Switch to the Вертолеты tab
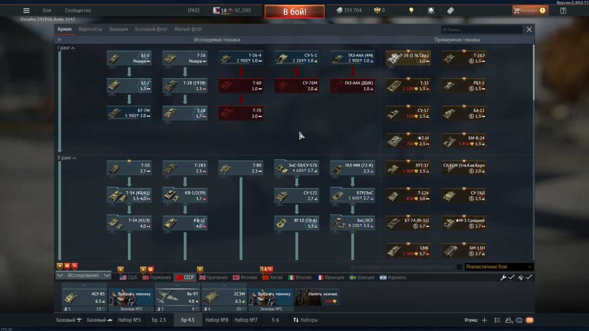 (90, 29)
